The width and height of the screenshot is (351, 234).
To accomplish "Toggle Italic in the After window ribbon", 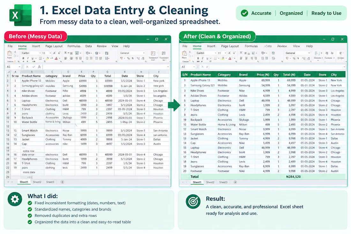I will 203,58.
